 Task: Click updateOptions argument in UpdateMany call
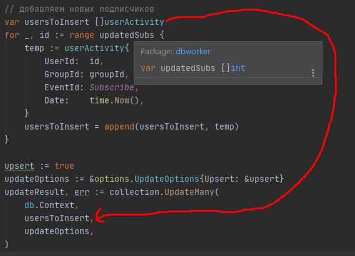(x=57, y=232)
